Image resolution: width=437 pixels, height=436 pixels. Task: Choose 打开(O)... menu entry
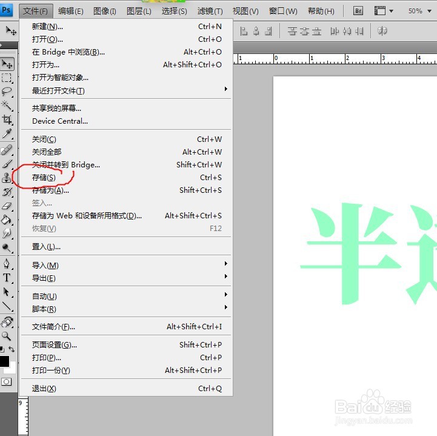pos(126,39)
